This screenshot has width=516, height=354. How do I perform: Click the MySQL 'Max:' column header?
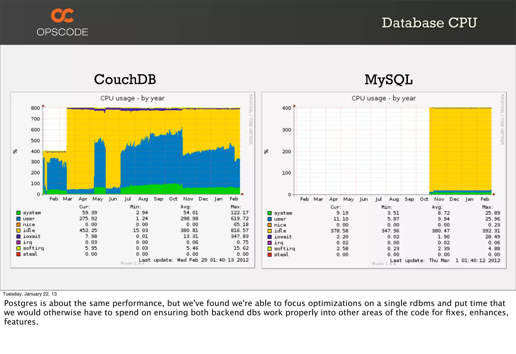click(x=488, y=207)
